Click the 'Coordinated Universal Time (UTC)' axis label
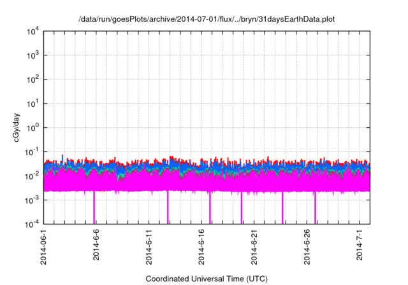 click(207, 279)
